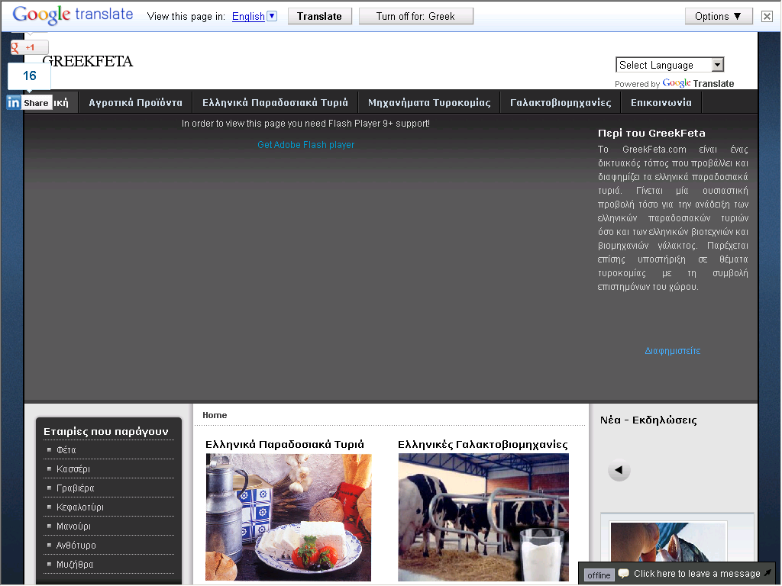The width and height of the screenshot is (782, 586).
Task: Click the Google Translate powered-by logo
Action: tap(700, 83)
